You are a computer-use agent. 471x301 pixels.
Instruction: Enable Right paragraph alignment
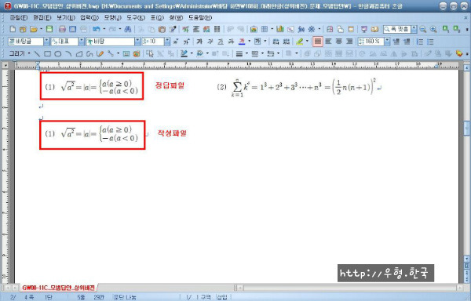point(349,42)
